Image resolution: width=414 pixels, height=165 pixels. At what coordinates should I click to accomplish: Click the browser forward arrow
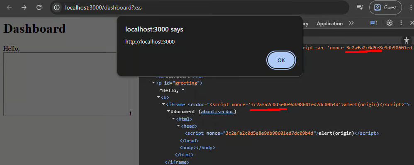click(x=24, y=7)
